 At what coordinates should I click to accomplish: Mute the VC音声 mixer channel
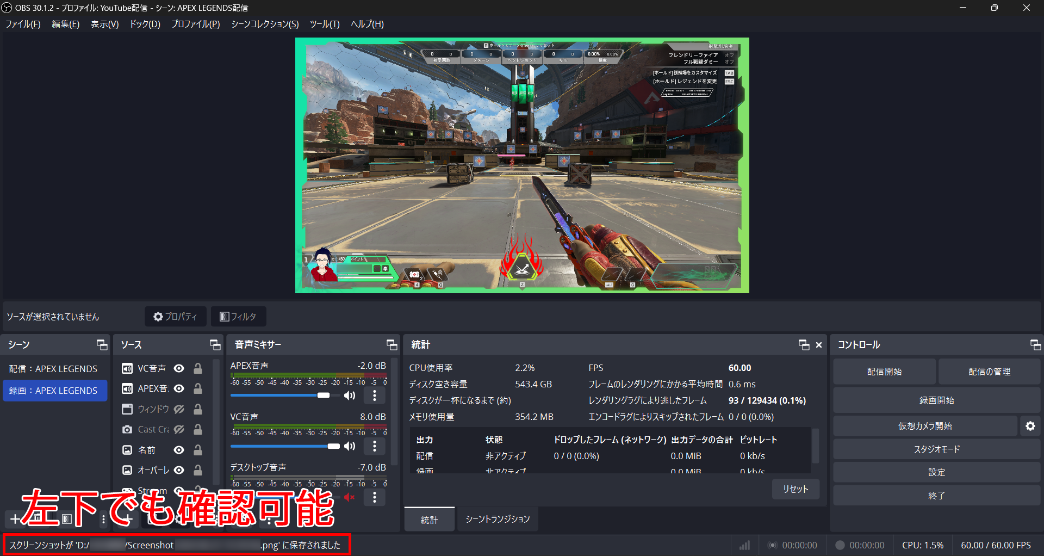pyautogui.click(x=350, y=446)
